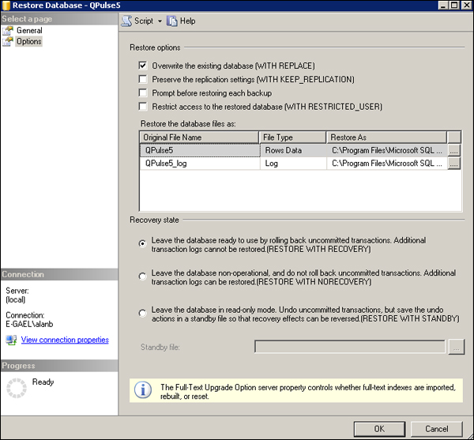Select RESTORE WITH NORECOVERY radio option
The height and width of the screenshot is (440, 474).
point(143,276)
